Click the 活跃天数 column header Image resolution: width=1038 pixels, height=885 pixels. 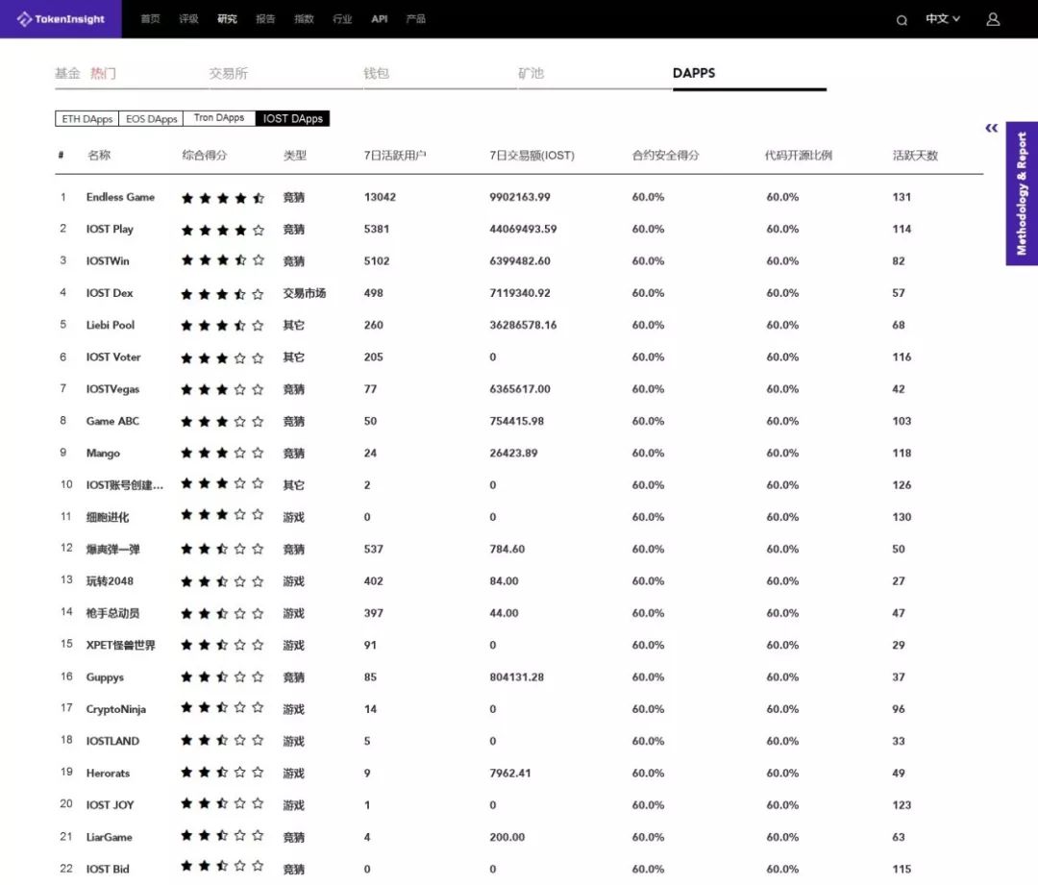[916, 155]
